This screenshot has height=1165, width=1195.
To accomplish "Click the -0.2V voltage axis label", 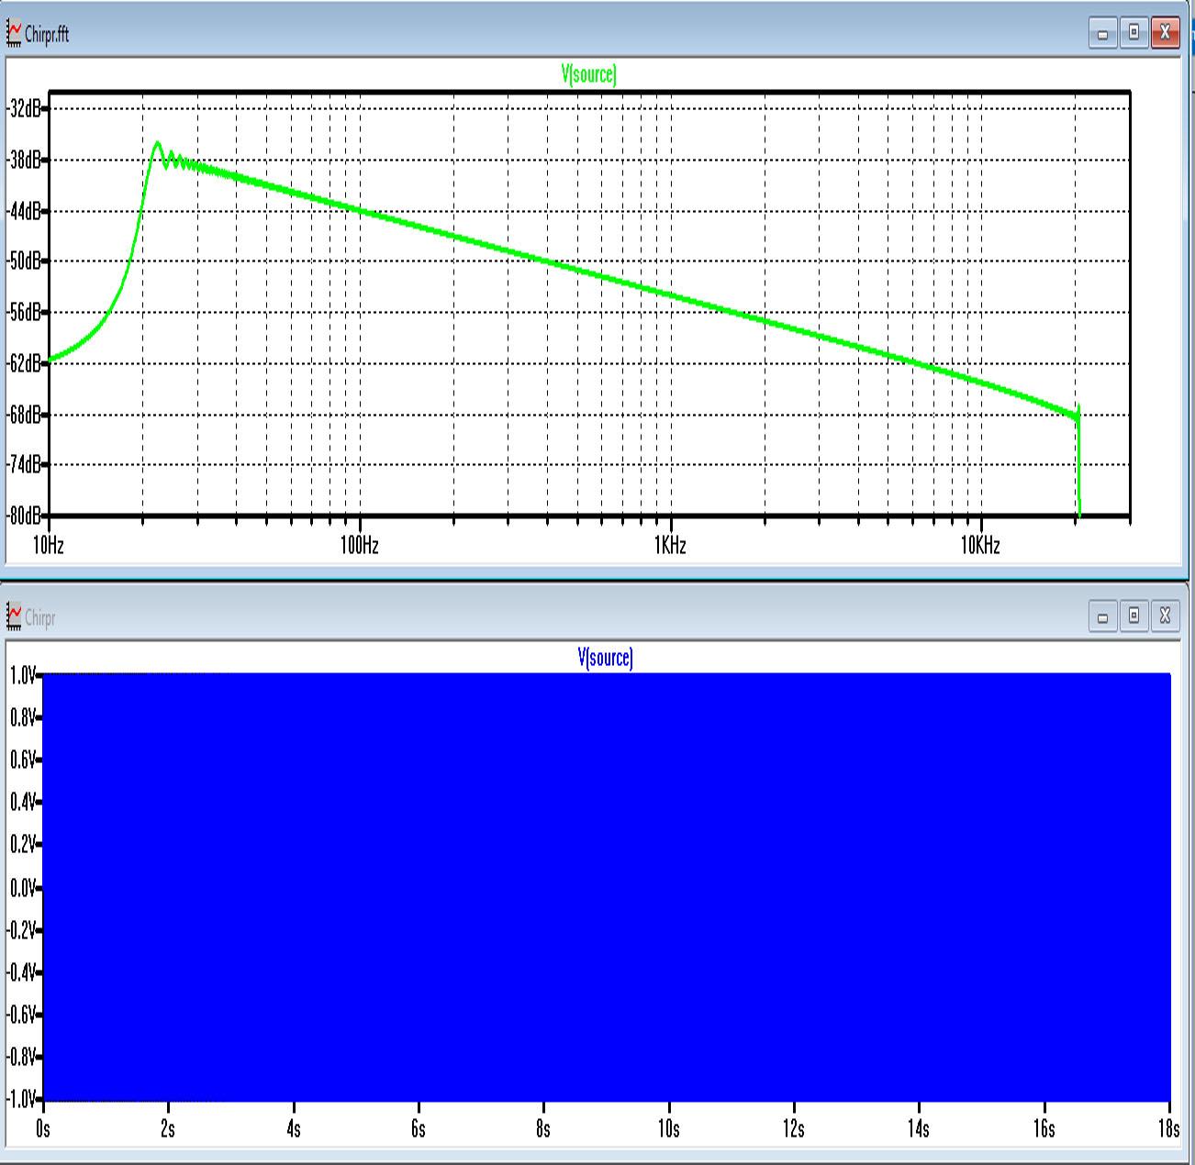I will tap(20, 930).
